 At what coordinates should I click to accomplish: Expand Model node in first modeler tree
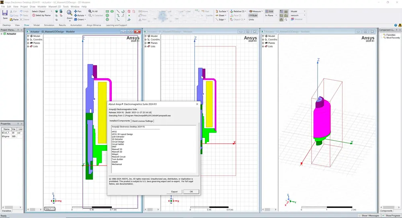pyautogui.click(x=28, y=36)
